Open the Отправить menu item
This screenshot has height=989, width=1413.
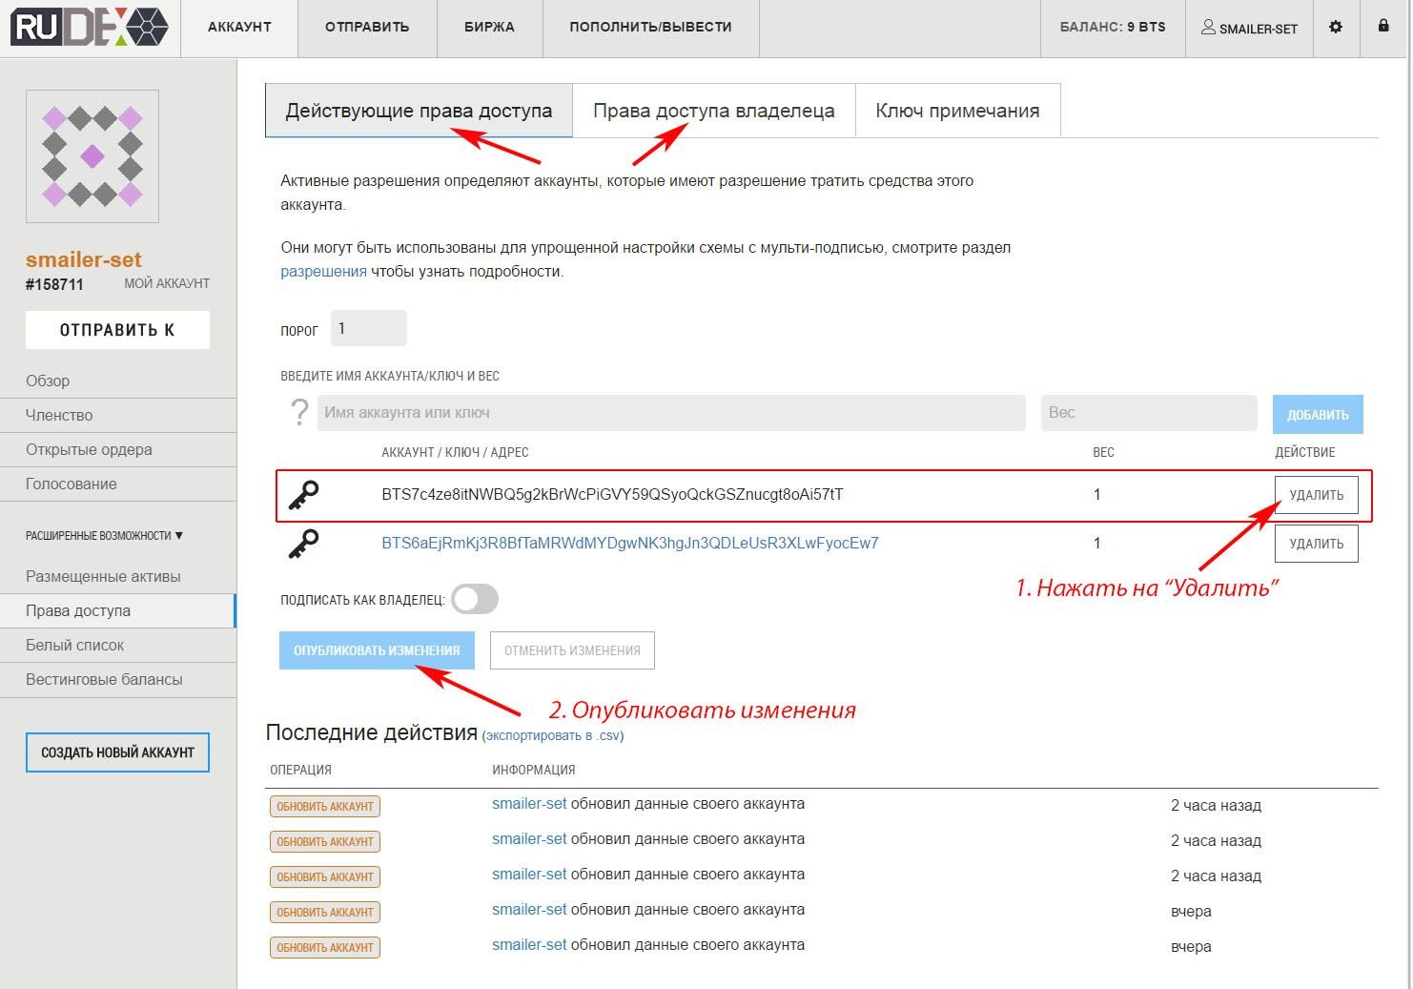pyautogui.click(x=367, y=27)
